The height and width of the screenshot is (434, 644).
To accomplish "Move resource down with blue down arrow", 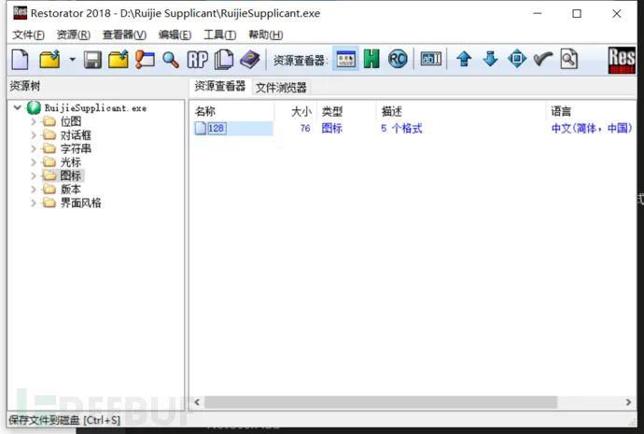I will [x=490, y=59].
